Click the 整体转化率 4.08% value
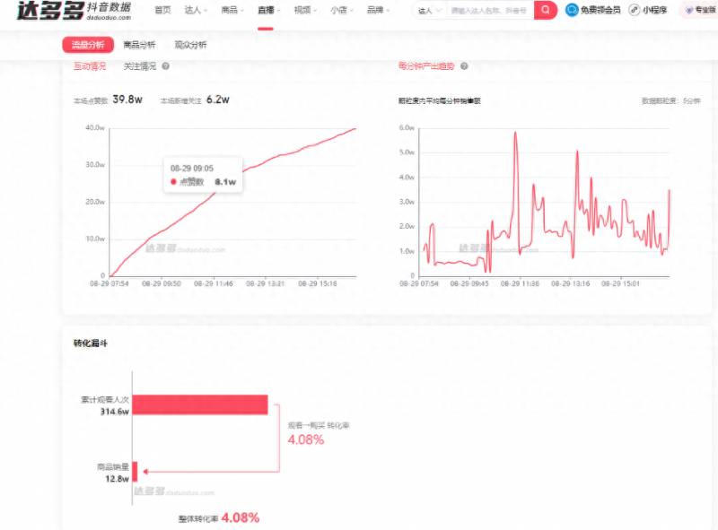The height and width of the screenshot is (530, 718). 241,517
